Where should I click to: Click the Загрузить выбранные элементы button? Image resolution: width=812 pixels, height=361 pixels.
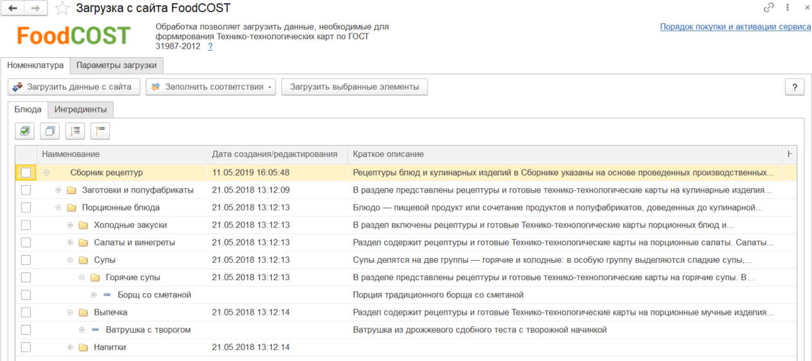tap(354, 87)
